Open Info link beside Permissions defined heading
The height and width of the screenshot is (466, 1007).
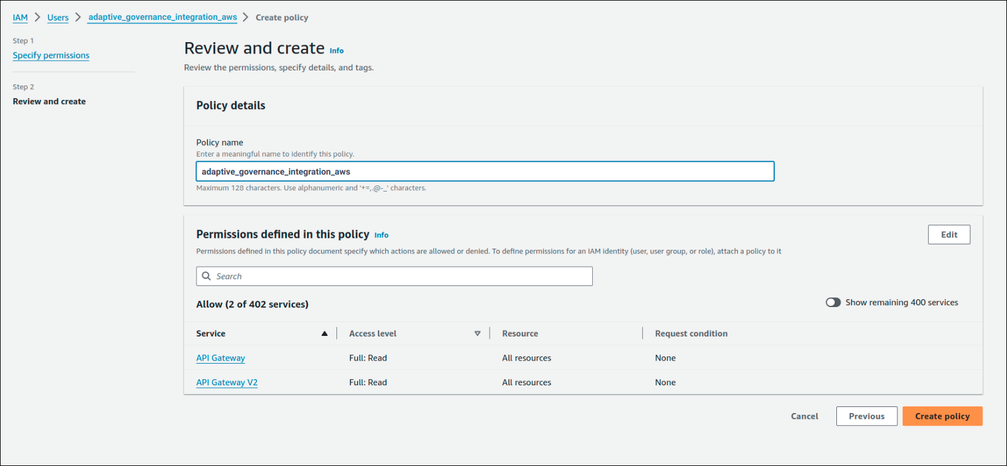click(381, 235)
